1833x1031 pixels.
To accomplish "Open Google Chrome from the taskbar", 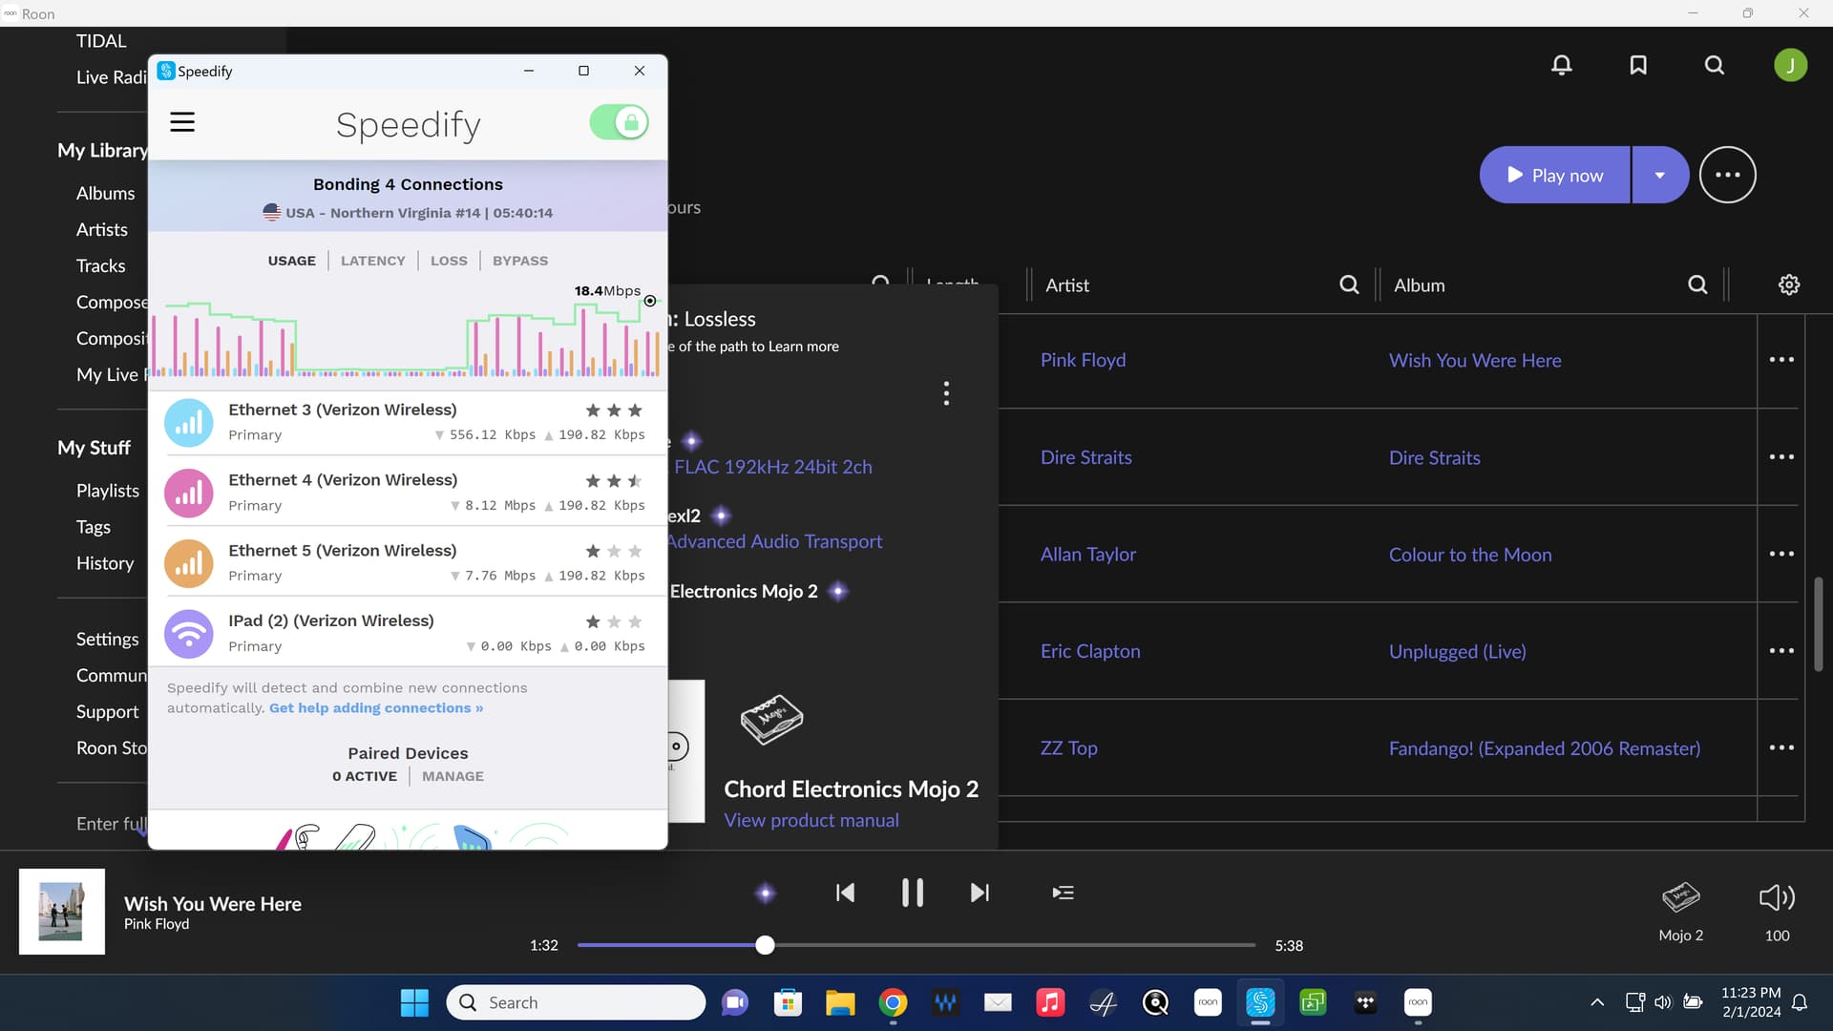I will tap(893, 1002).
